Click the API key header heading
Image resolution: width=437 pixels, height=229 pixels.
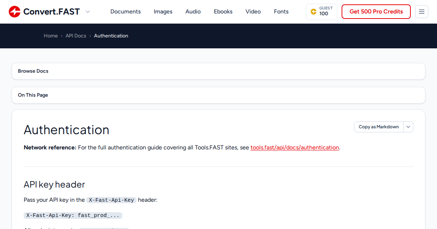(x=54, y=184)
